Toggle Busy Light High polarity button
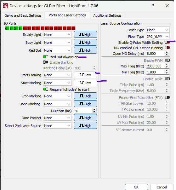 tap(85, 43)
